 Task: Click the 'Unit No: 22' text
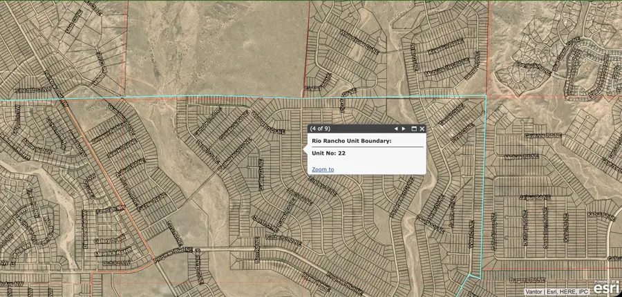[328, 153]
